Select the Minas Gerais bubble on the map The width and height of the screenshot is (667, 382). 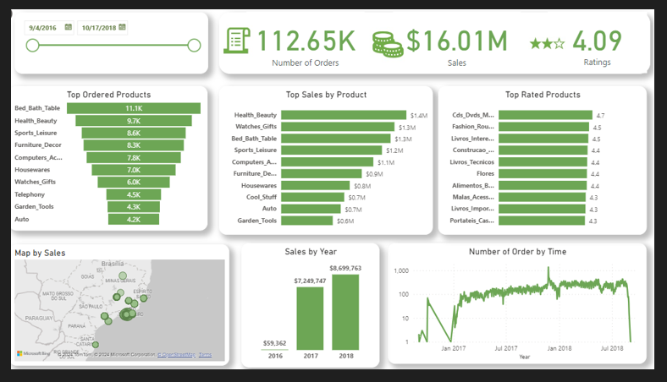point(123,276)
